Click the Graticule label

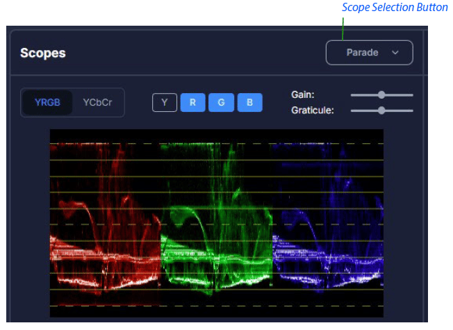[312, 110]
